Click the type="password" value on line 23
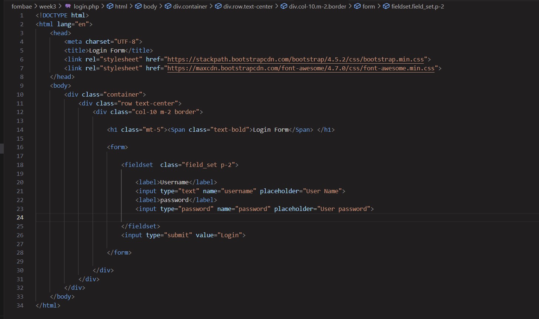Screen dimensions: 539x319 (x=196, y=209)
